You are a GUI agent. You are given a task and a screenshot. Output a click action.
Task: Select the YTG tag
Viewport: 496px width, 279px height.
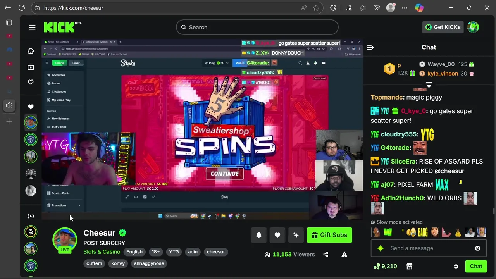point(174,252)
